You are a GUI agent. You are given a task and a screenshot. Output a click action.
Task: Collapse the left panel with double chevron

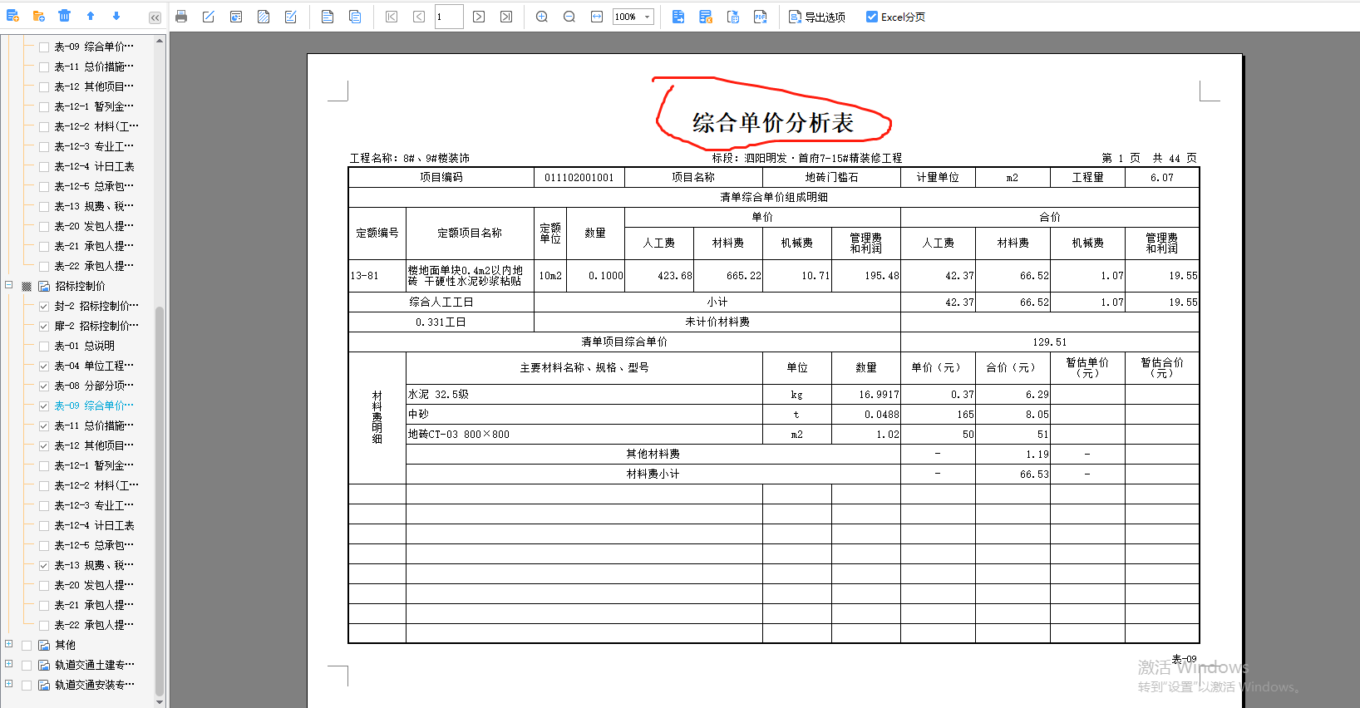coord(155,17)
